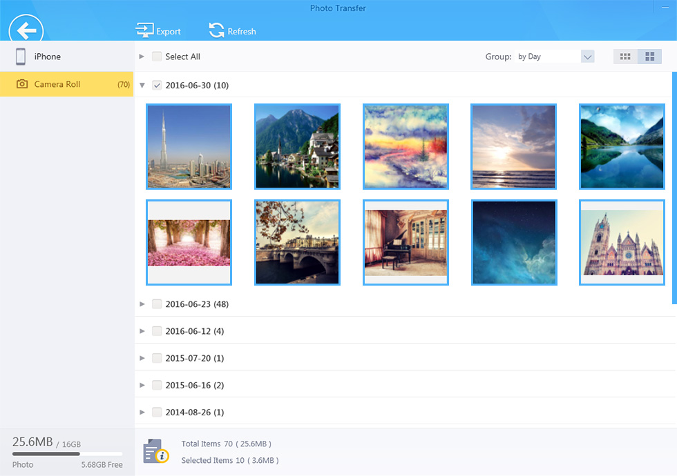
Task: Click the Export icon
Action: tap(144, 30)
